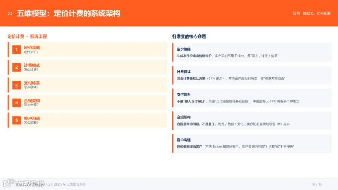Viewport: 338px width, 190px height.
Task: Select the 合规架构 item in left list
Action: [x=87, y=103]
